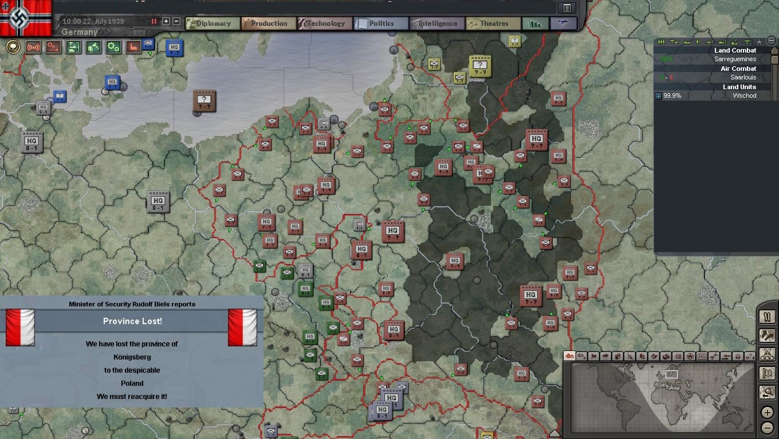Click the green build hammer icon
Screen dimensions: 779x439
(x=93, y=47)
